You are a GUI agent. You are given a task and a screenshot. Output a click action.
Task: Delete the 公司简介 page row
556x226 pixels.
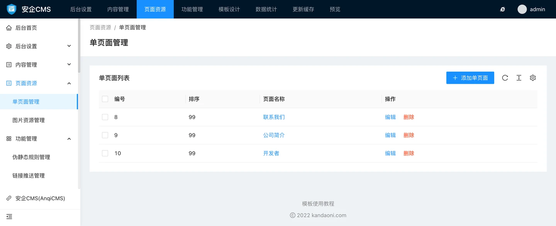click(409, 135)
